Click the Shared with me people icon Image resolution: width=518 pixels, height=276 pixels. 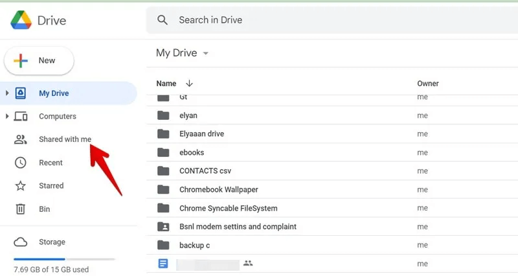20,139
